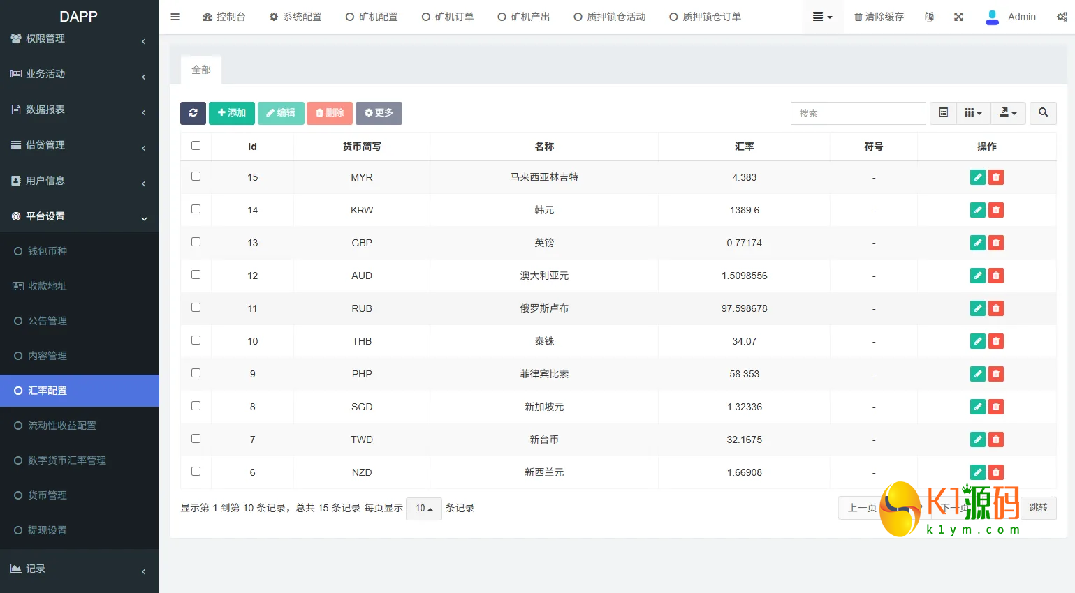Click the refresh table button
Screen dimensions: 1075x593
(x=193, y=113)
